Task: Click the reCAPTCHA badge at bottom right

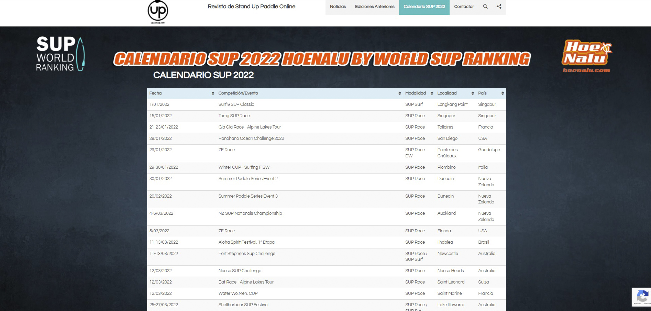Action: point(641,298)
